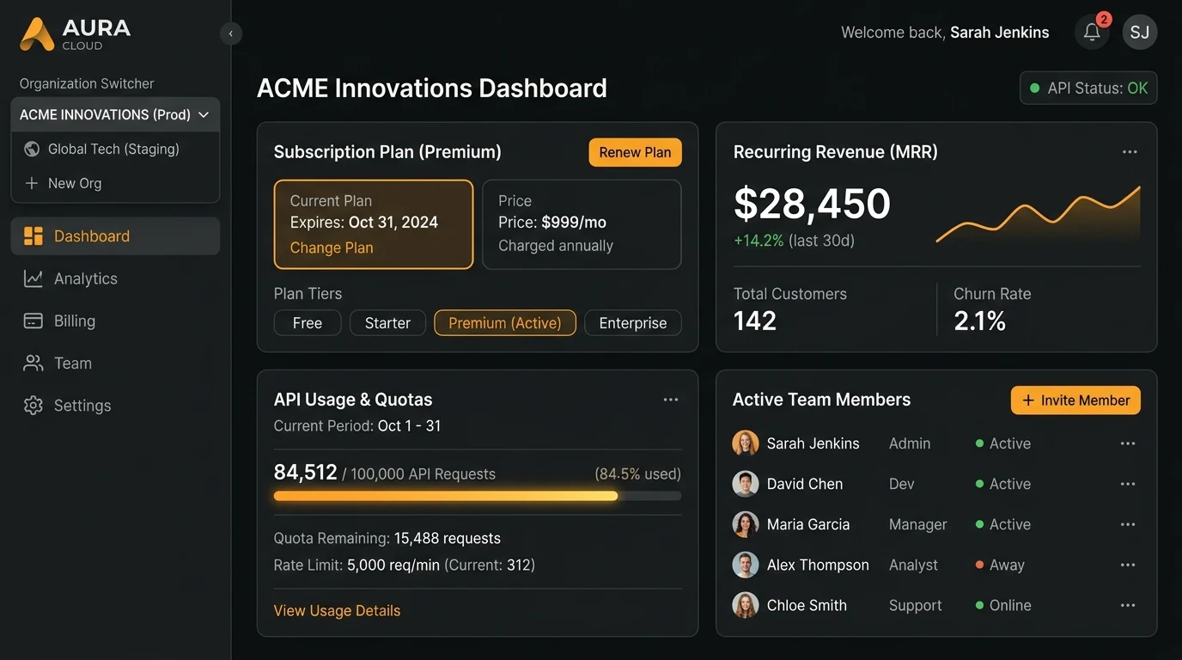Click the Aura Cloud logo
The height and width of the screenshot is (660, 1182).
click(76, 34)
